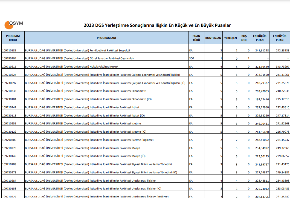
Task: Select the PROGRAM KODU column header
Action: [13, 38]
